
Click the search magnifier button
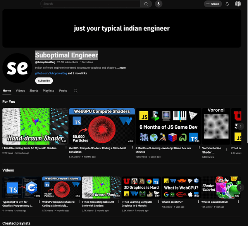coord(146,4)
